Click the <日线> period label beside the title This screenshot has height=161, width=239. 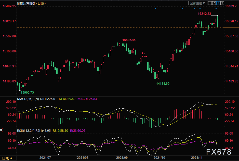tap(41, 3)
